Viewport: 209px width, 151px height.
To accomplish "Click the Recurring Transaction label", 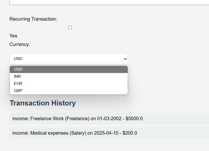I will click(x=33, y=19).
